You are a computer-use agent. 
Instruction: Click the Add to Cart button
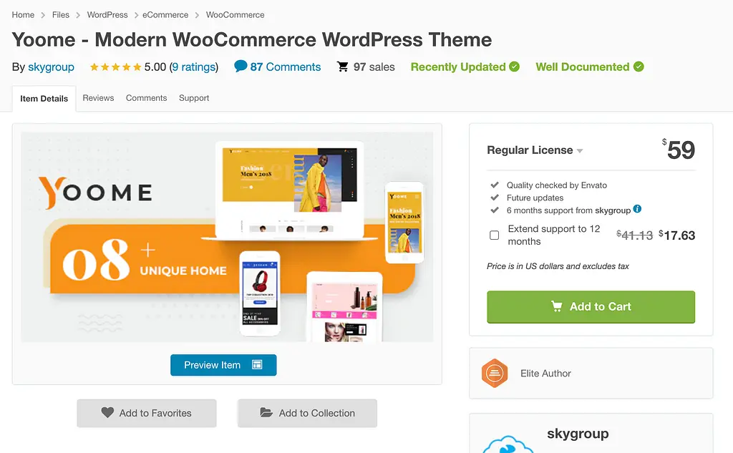pyautogui.click(x=591, y=307)
